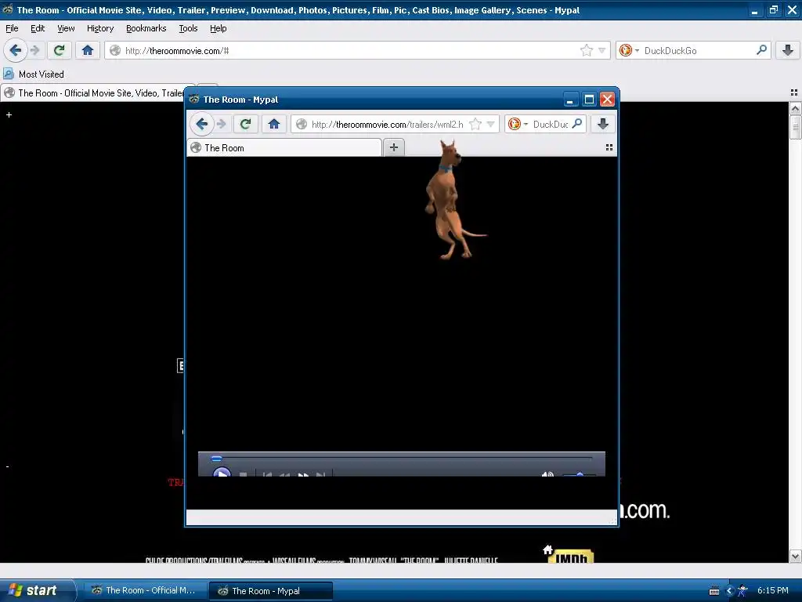
Task: Go to Home in the main Mypal window
Action: click(88, 50)
